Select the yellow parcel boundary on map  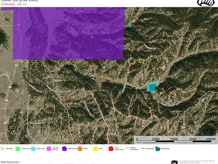click(142, 61)
